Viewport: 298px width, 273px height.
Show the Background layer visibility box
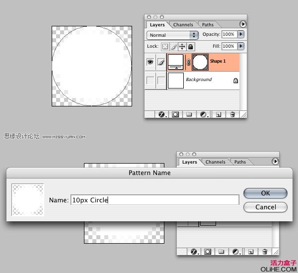150,81
